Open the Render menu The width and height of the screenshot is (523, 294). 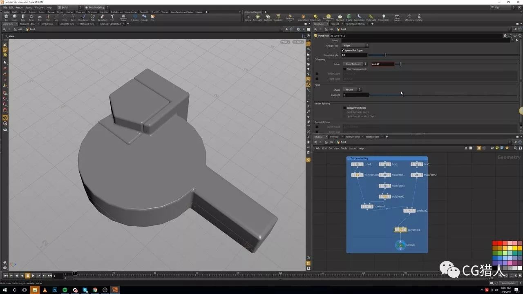click(x=19, y=7)
